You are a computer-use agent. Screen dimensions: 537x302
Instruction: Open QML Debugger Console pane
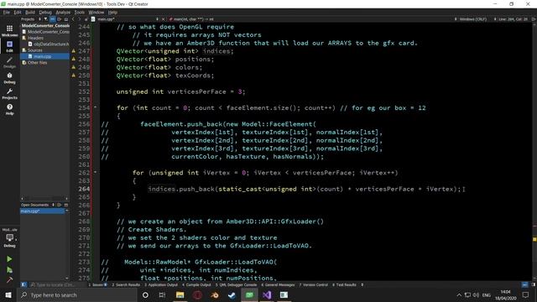(x=236, y=285)
